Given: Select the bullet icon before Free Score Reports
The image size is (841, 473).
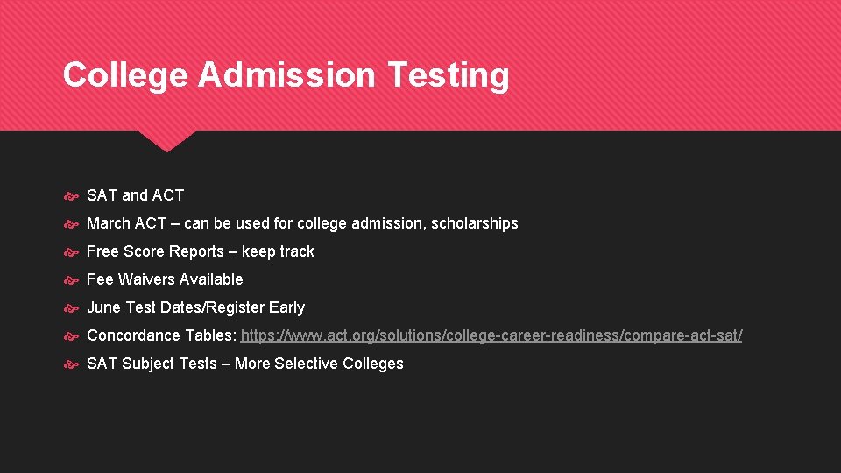Looking at the screenshot, I should [72, 252].
